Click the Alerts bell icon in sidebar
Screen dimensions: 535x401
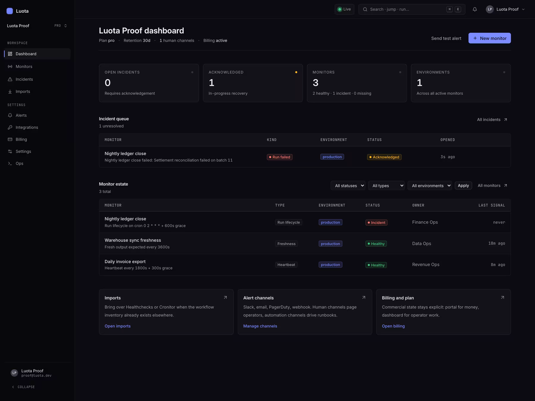[10, 115]
